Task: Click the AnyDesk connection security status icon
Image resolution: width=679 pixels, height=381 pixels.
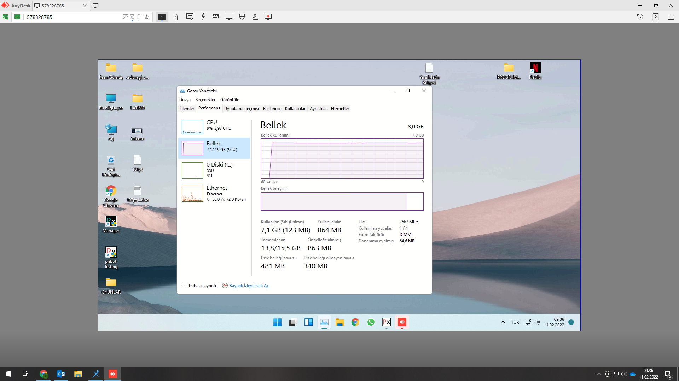Action: tap(17, 17)
